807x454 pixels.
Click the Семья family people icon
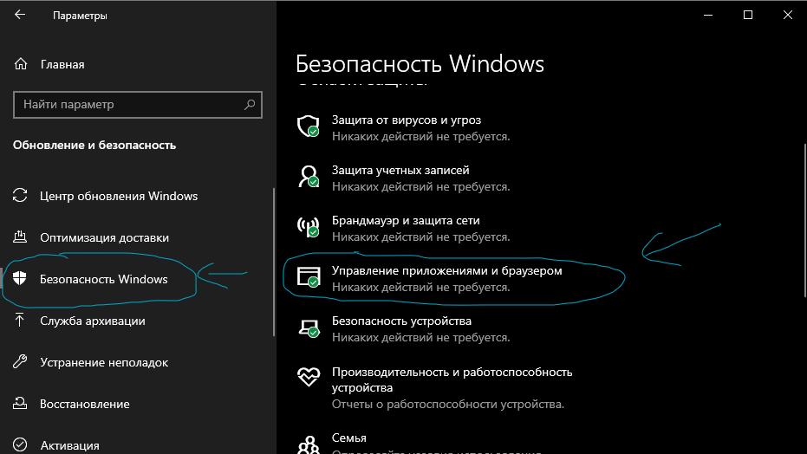(x=309, y=444)
